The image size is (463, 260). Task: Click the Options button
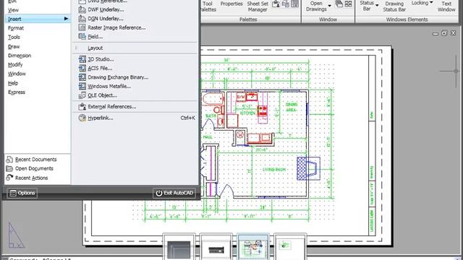[x=22, y=193]
